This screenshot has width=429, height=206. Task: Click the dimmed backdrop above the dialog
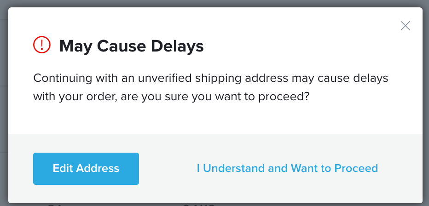coord(214,3)
